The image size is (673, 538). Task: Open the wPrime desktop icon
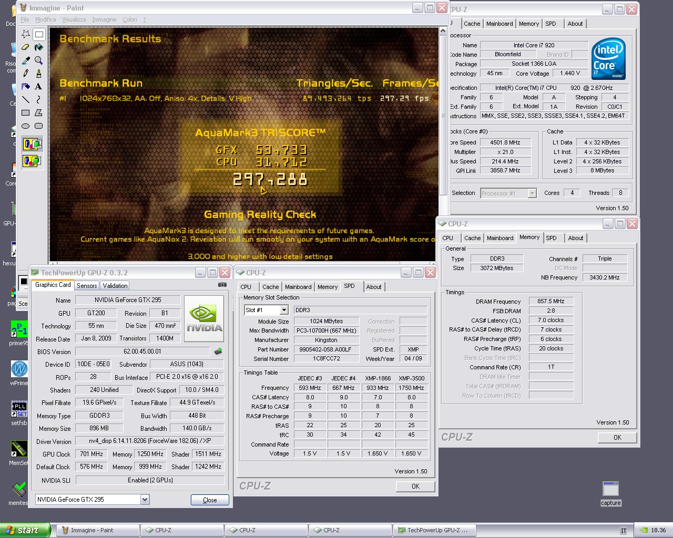[19, 373]
